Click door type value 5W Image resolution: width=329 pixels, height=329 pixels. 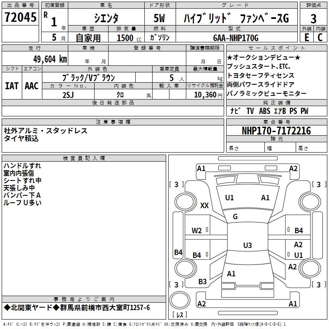(160, 18)
